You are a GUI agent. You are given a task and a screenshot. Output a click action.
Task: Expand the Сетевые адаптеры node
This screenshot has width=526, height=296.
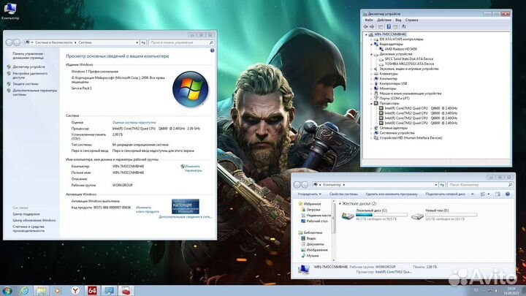click(371, 128)
